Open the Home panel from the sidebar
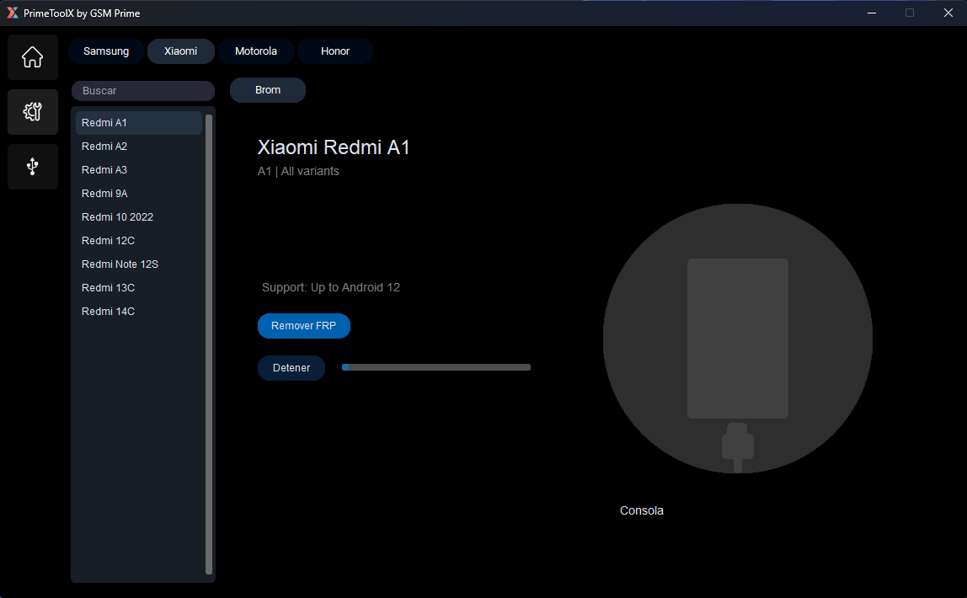967x598 pixels. pos(32,56)
